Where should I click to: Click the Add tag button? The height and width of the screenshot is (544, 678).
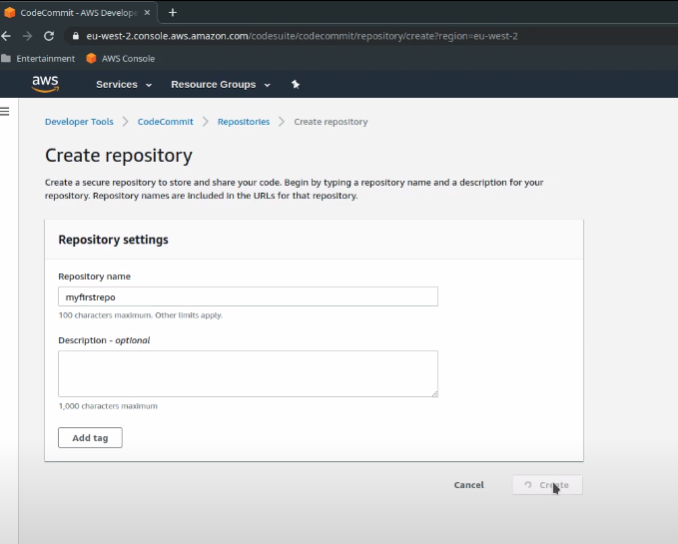(91, 438)
